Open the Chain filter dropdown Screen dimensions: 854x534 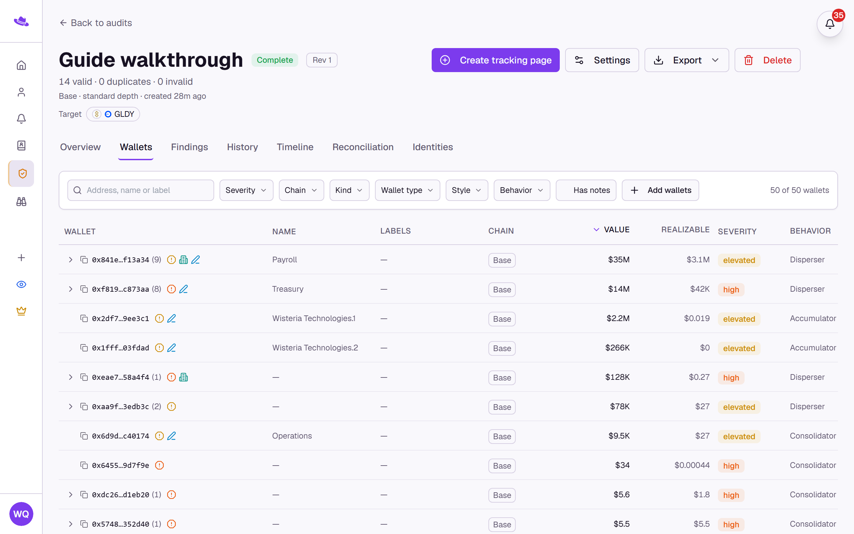301,190
